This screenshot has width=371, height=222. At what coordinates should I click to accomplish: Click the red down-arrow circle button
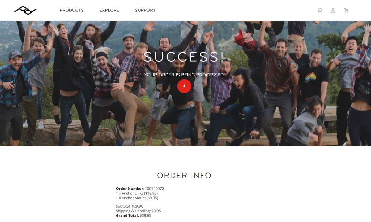click(184, 86)
